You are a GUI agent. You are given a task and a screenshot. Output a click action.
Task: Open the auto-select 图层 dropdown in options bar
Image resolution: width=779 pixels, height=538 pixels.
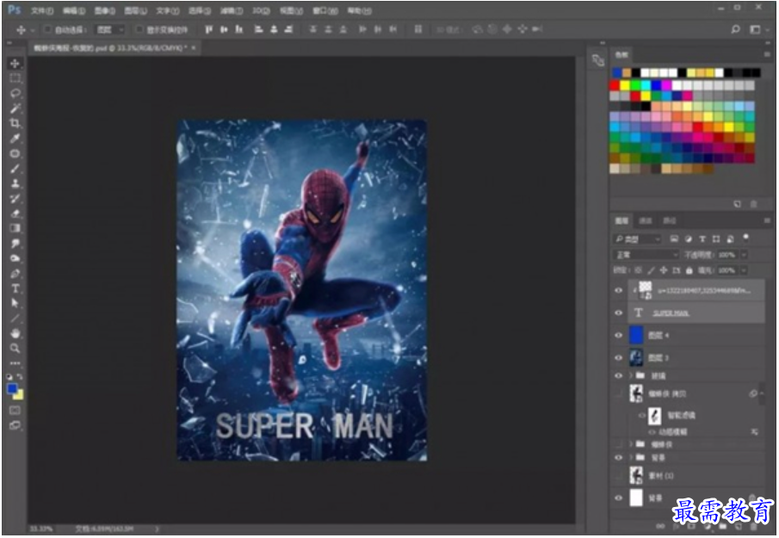pos(110,29)
